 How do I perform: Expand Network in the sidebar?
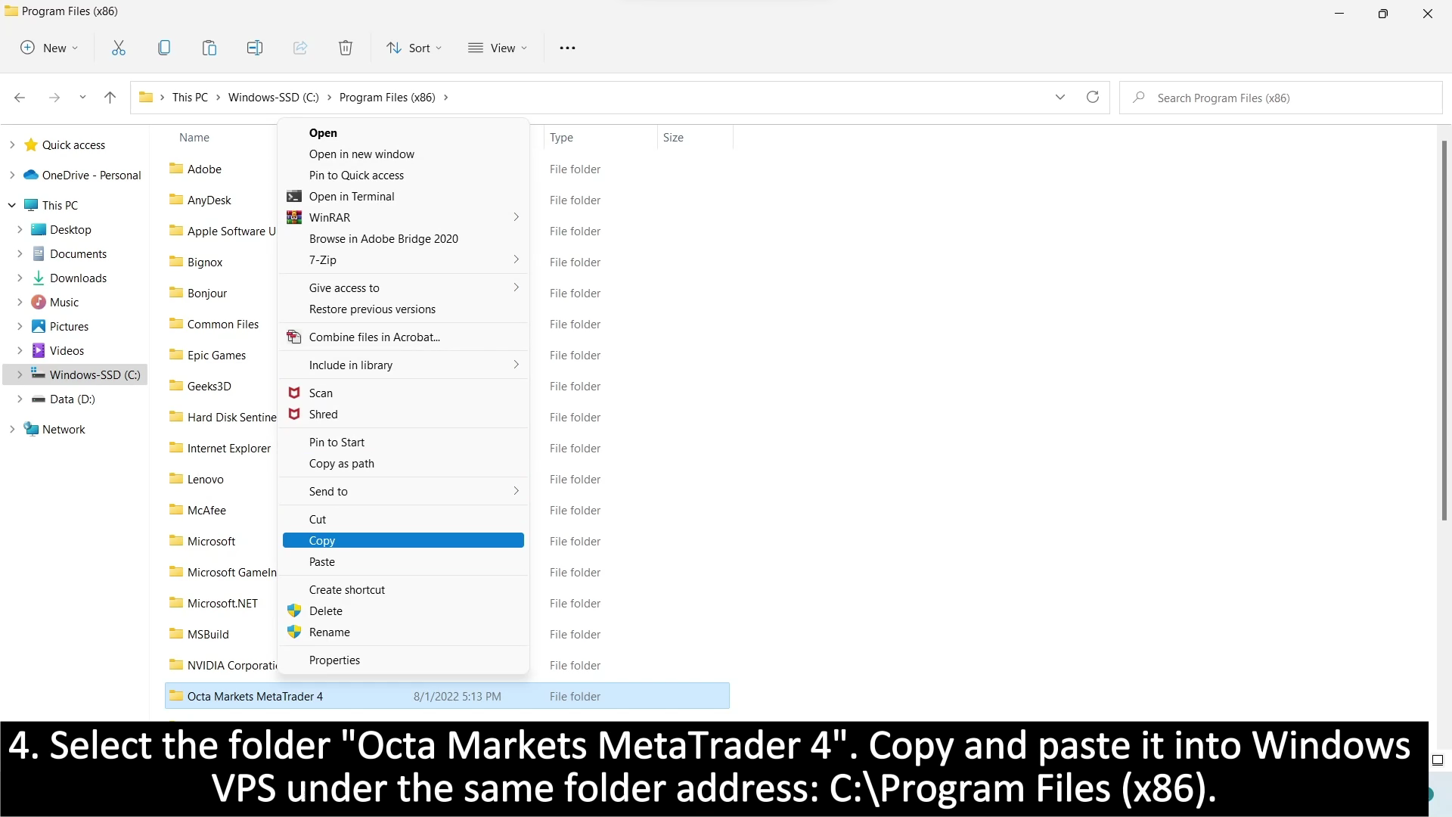pos(11,429)
